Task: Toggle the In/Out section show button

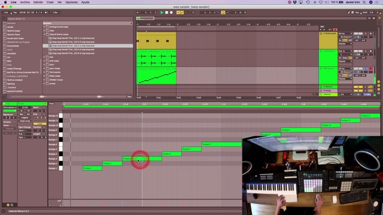Action: click(379, 82)
